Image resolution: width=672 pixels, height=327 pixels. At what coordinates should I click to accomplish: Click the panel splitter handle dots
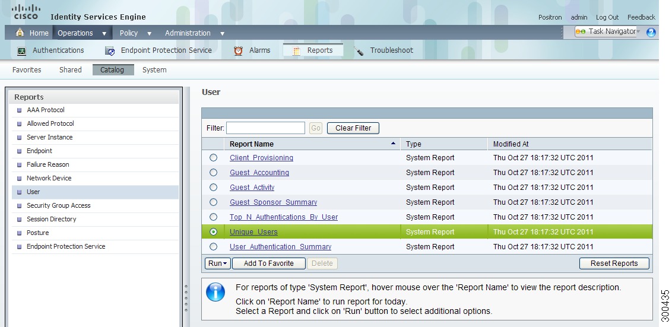point(186,298)
